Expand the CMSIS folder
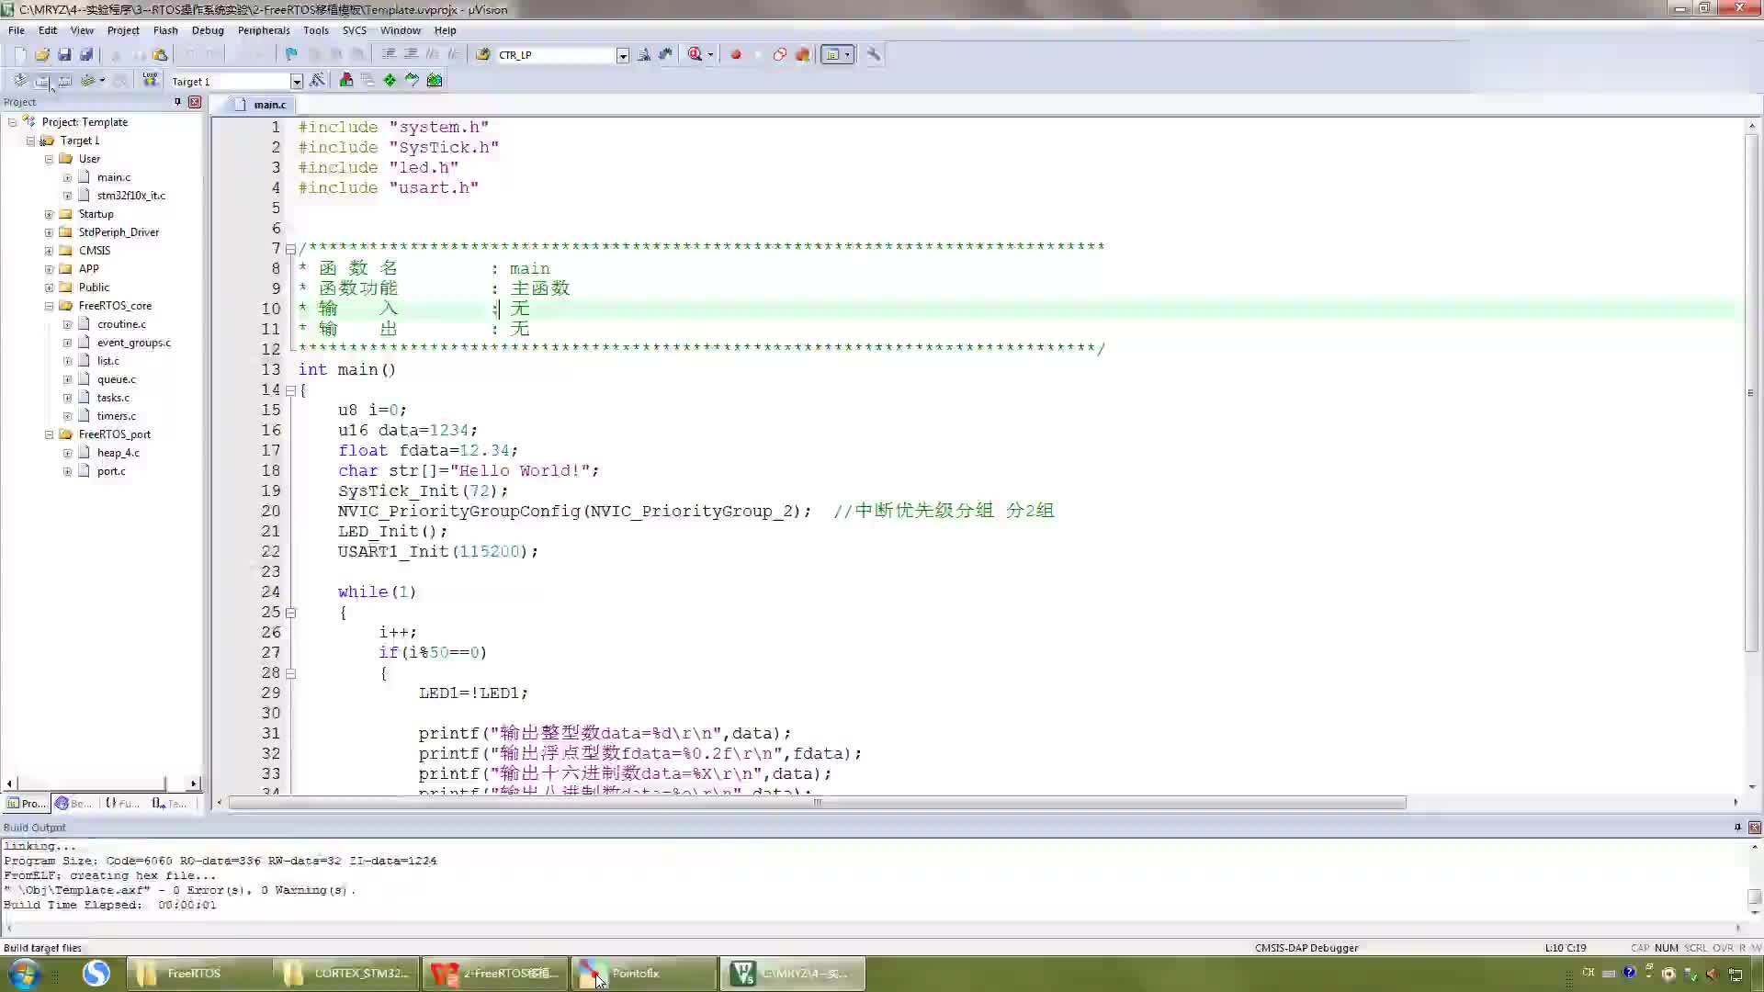 tap(49, 251)
